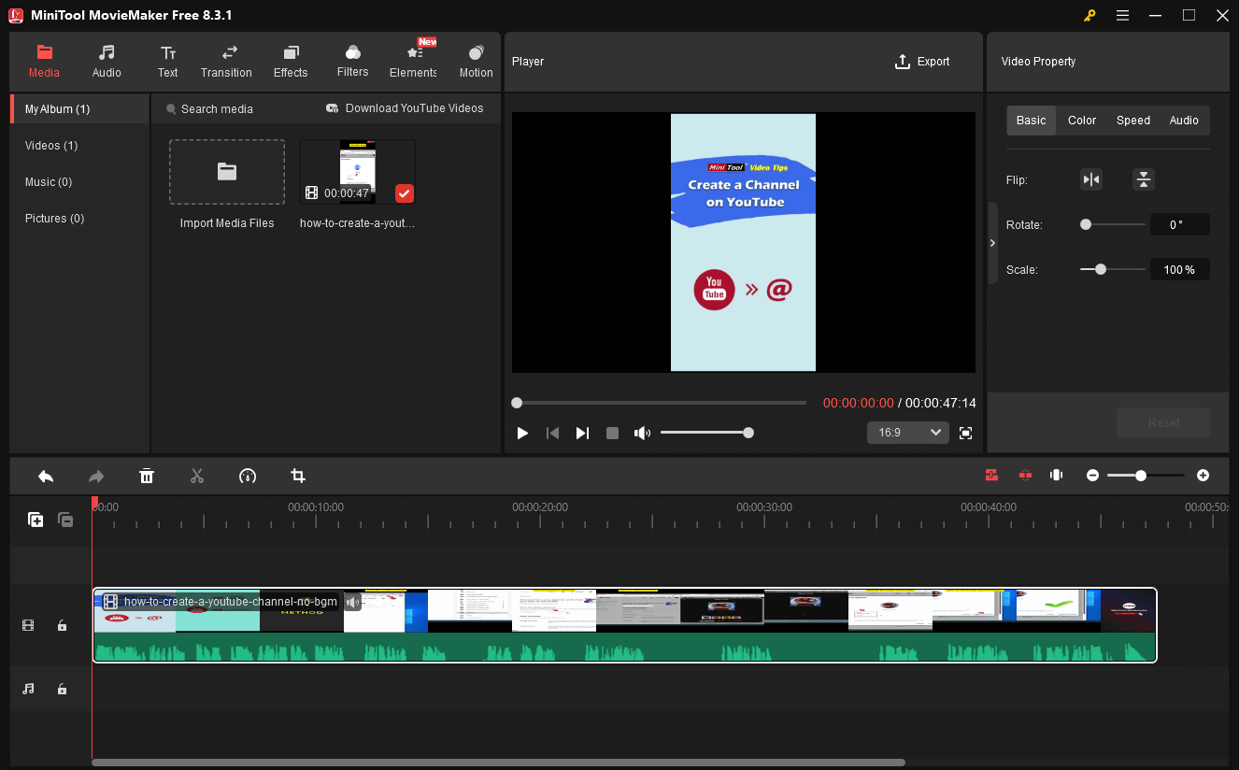Screen dimensions: 1239x770
Task: Click the Undo arrow icon
Action: pos(46,476)
